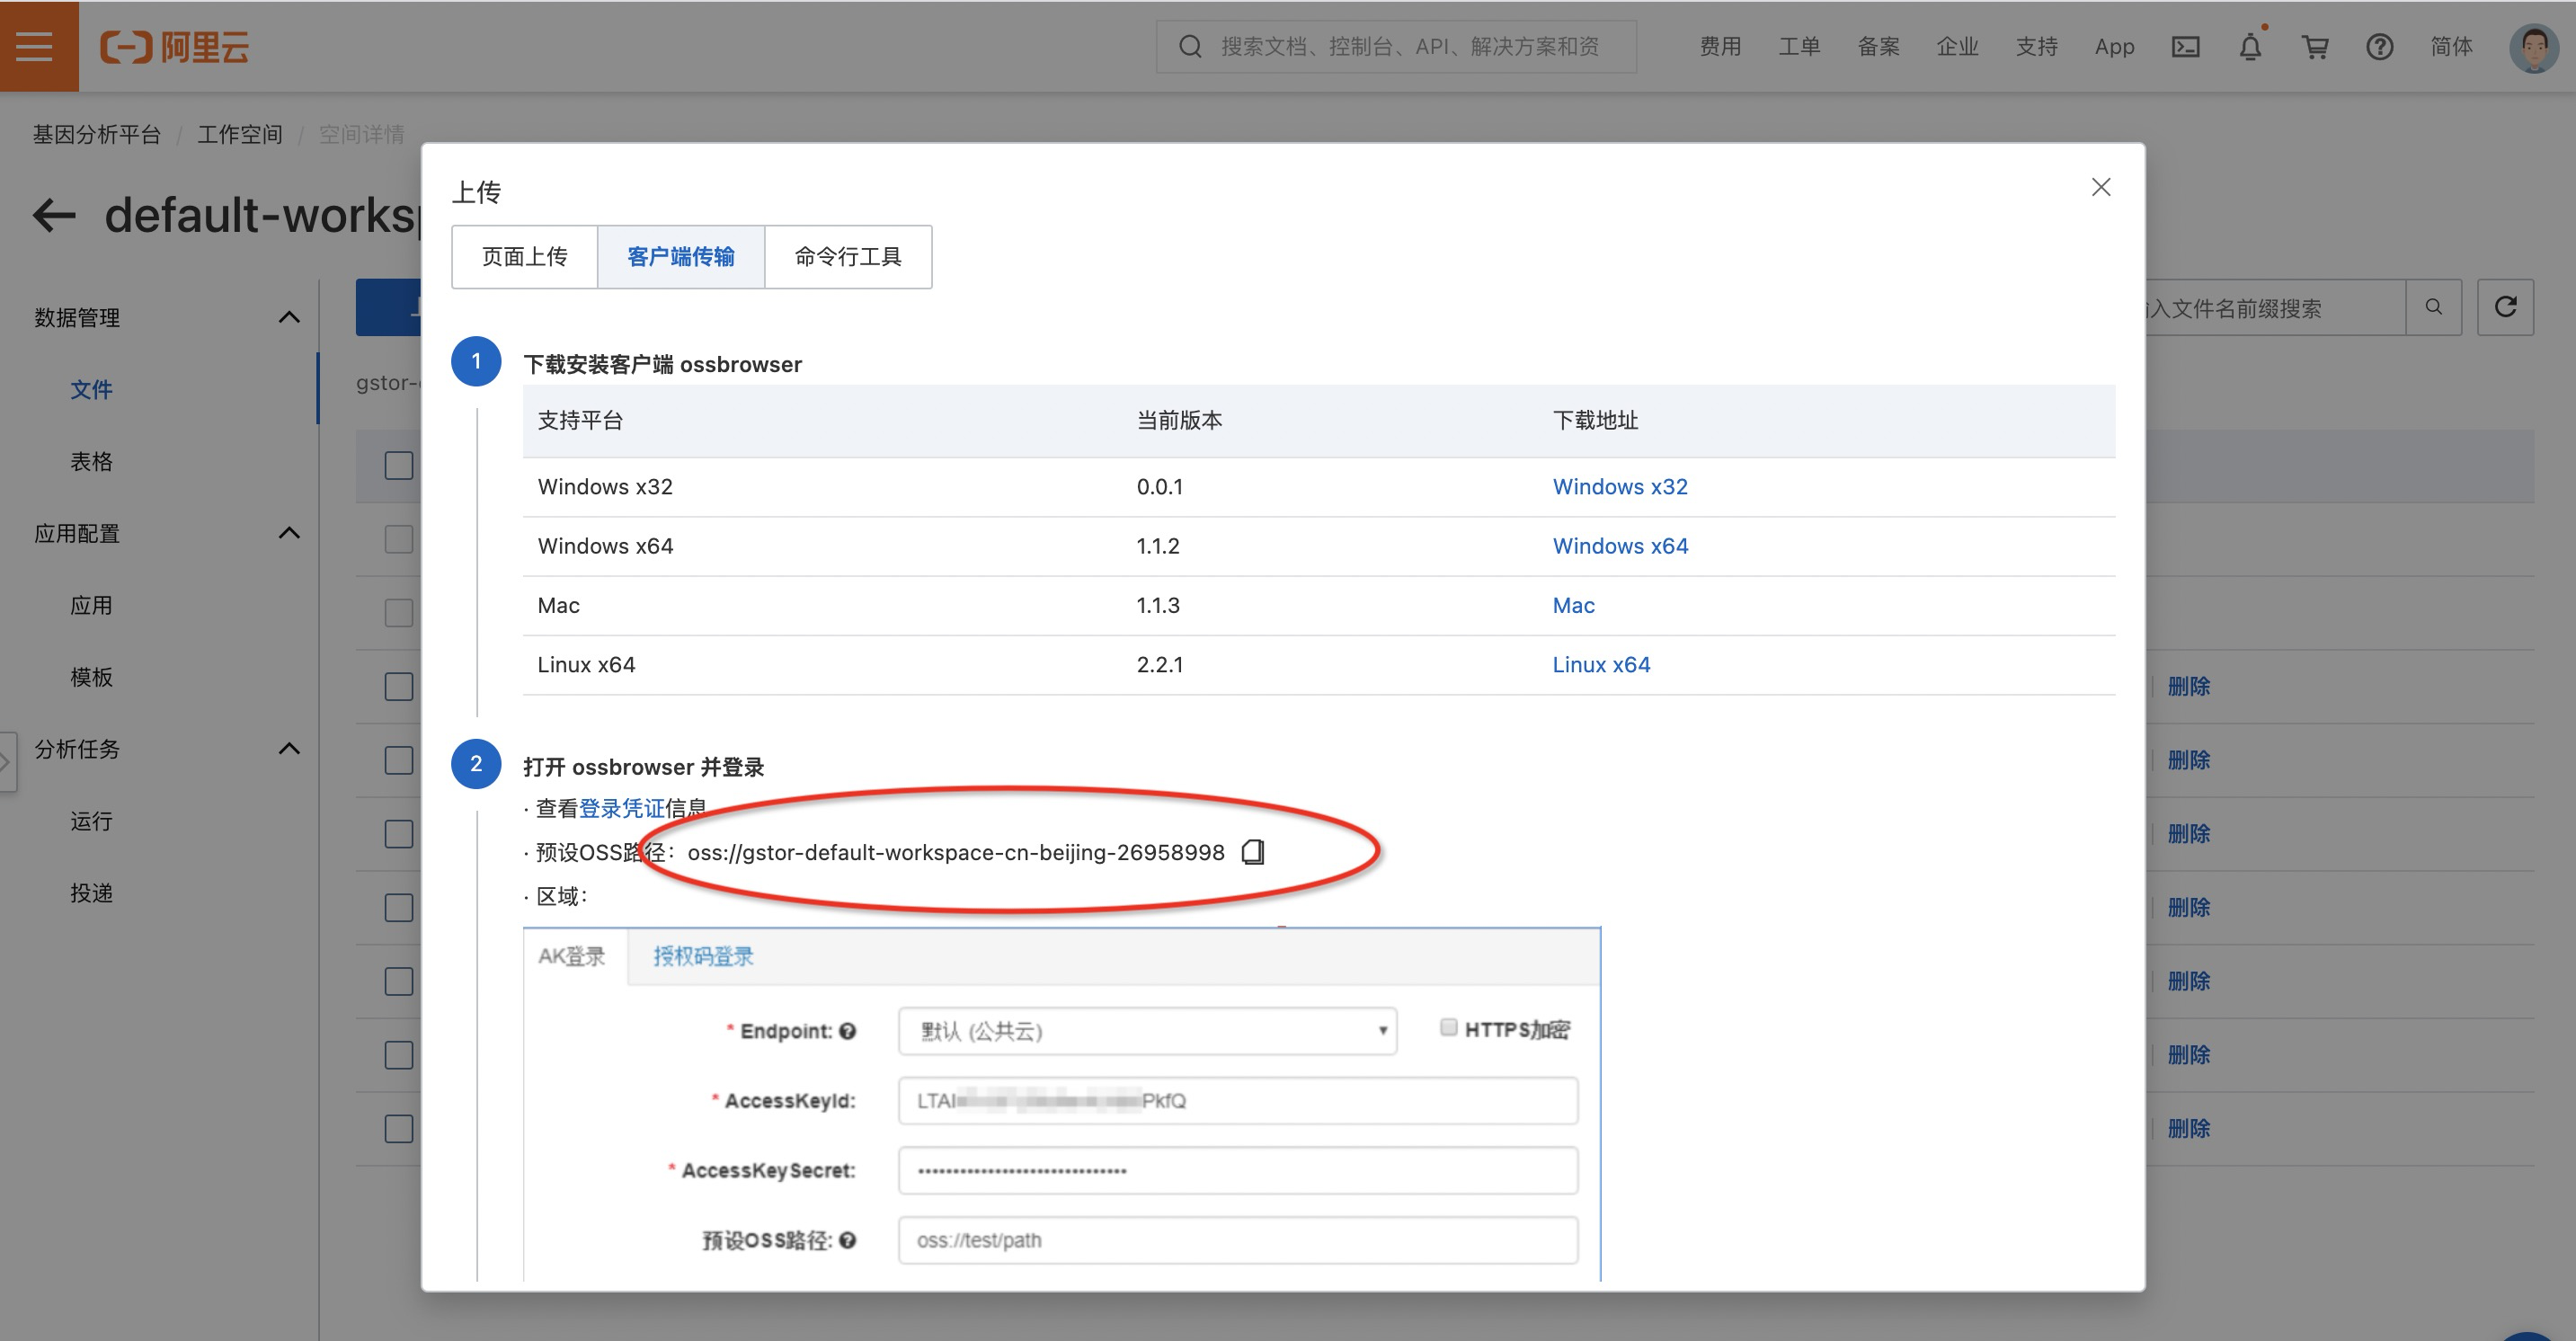Click the Aliyun logo
This screenshot has height=1341, width=2576.
(x=175, y=47)
